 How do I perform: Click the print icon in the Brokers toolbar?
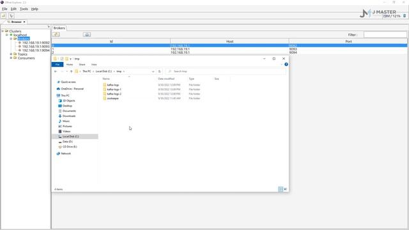87,34
